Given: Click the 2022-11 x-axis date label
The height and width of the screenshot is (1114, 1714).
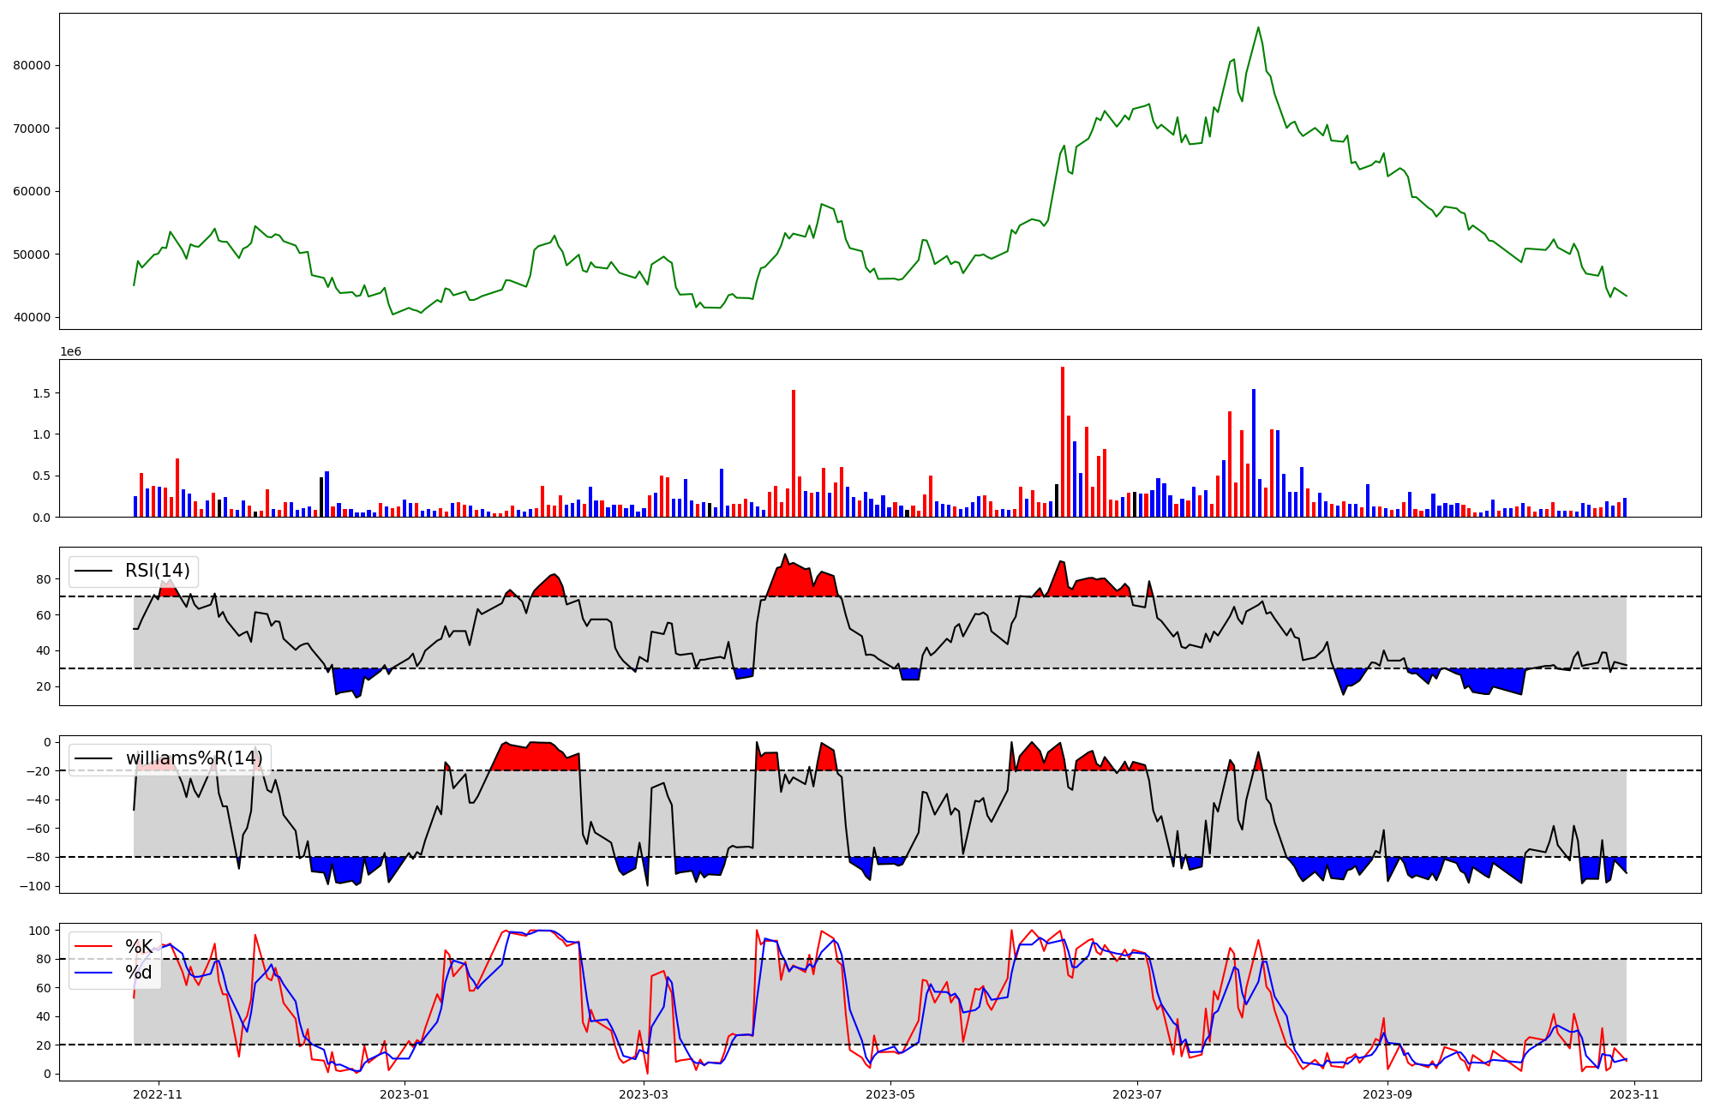Looking at the screenshot, I should [x=158, y=1094].
